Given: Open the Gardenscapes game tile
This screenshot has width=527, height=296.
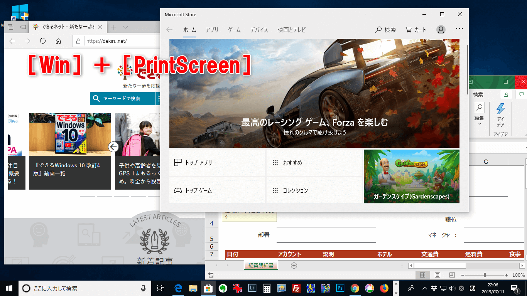Looking at the screenshot, I should tap(412, 176).
